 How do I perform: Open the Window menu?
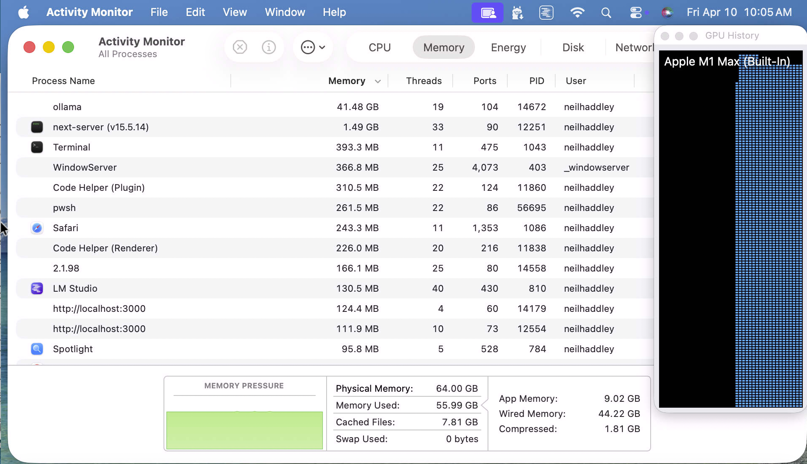285,12
